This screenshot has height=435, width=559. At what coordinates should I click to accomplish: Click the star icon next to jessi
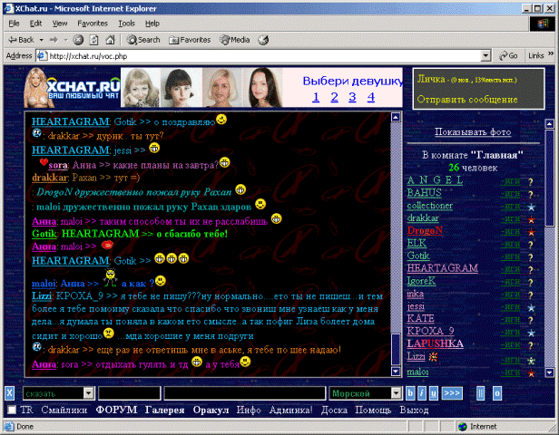(531, 308)
